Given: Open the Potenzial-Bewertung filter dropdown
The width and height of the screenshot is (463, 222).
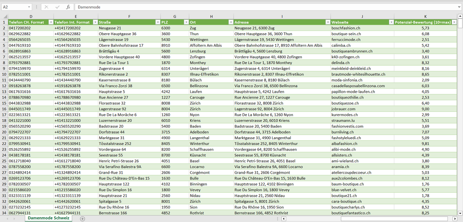Looking at the screenshot, I should pos(454,22).
